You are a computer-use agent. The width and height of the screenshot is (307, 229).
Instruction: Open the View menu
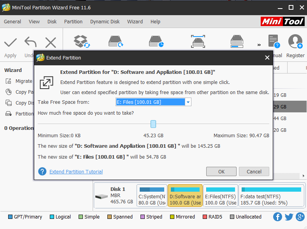pyautogui.click(x=34, y=21)
